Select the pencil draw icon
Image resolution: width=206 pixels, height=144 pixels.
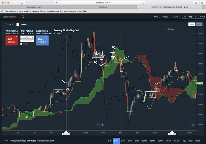tap(196, 17)
